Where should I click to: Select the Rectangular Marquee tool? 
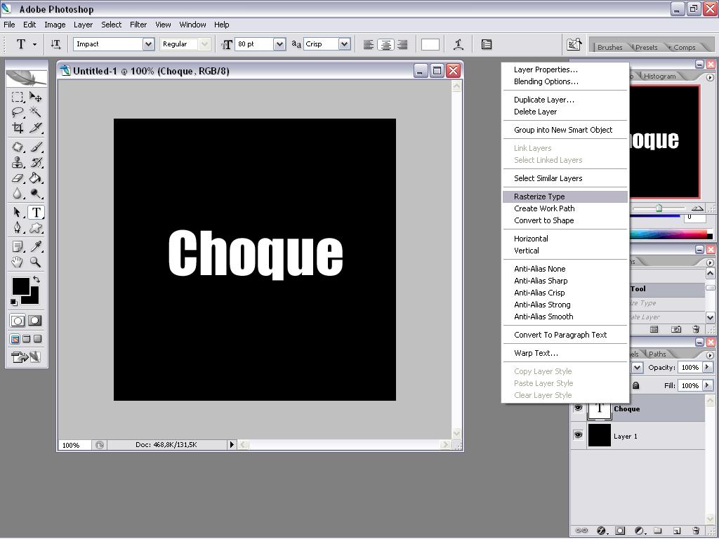(18, 97)
